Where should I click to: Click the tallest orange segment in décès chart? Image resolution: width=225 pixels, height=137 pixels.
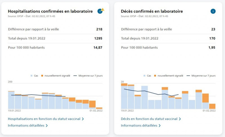point(206,98)
